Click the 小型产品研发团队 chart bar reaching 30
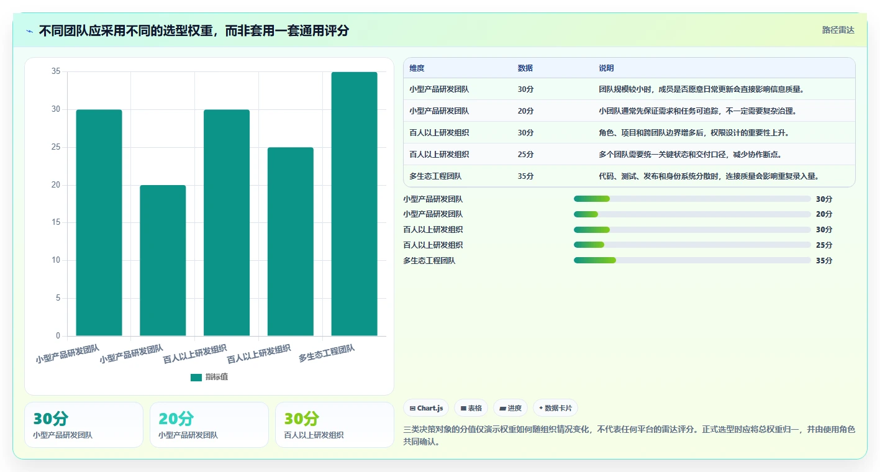This screenshot has height=472, width=880. tap(99, 223)
